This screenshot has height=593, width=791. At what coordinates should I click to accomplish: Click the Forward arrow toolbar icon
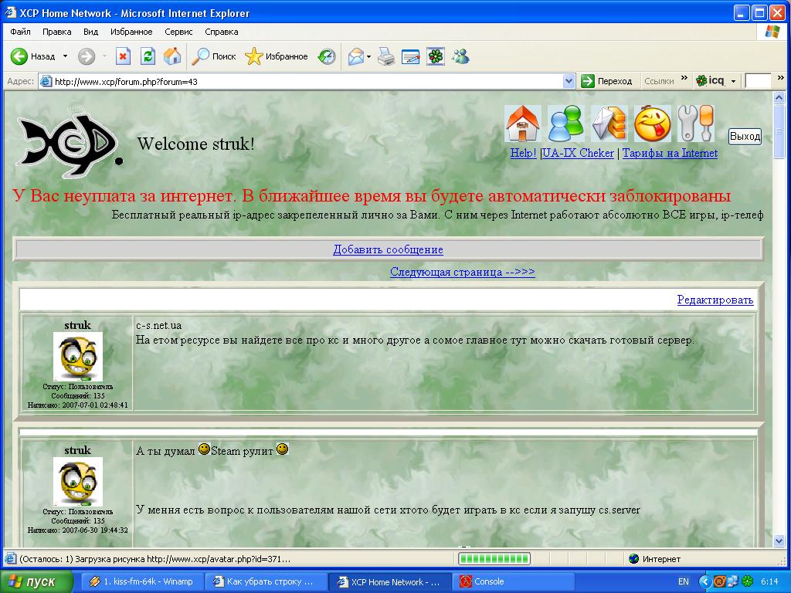coord(87,56)
